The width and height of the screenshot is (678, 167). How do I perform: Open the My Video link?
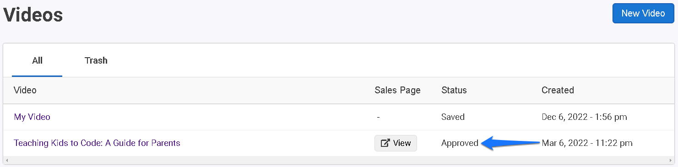pyautogui.click(x=32, y=117)
